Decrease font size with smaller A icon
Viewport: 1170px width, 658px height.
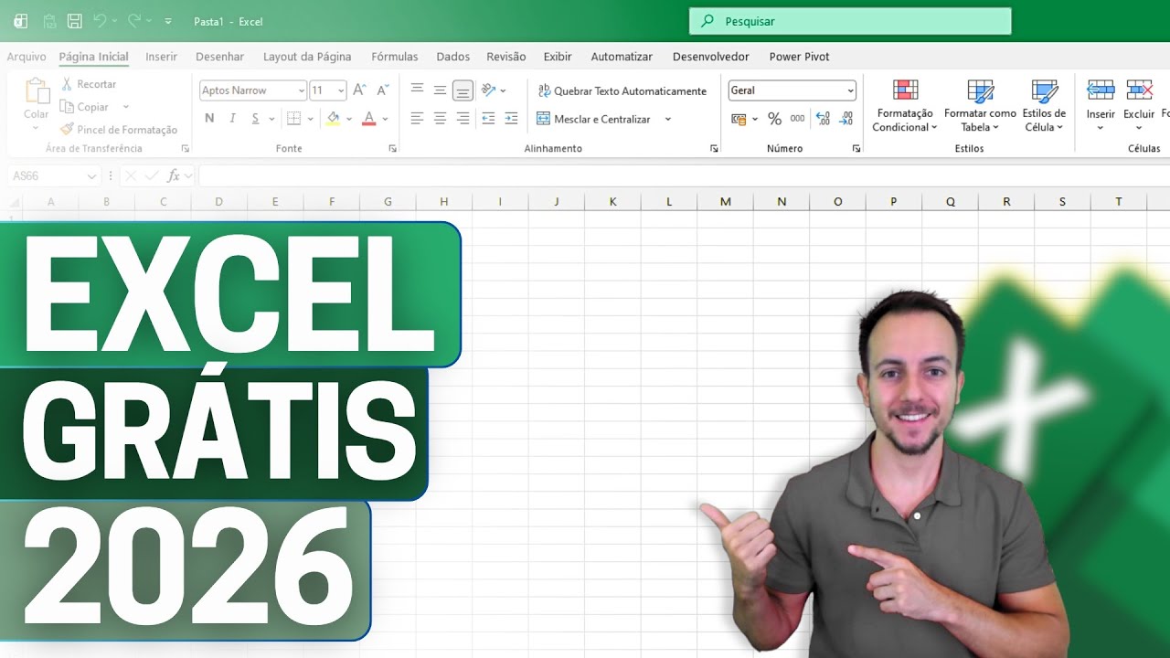click(x=382, y=90)
